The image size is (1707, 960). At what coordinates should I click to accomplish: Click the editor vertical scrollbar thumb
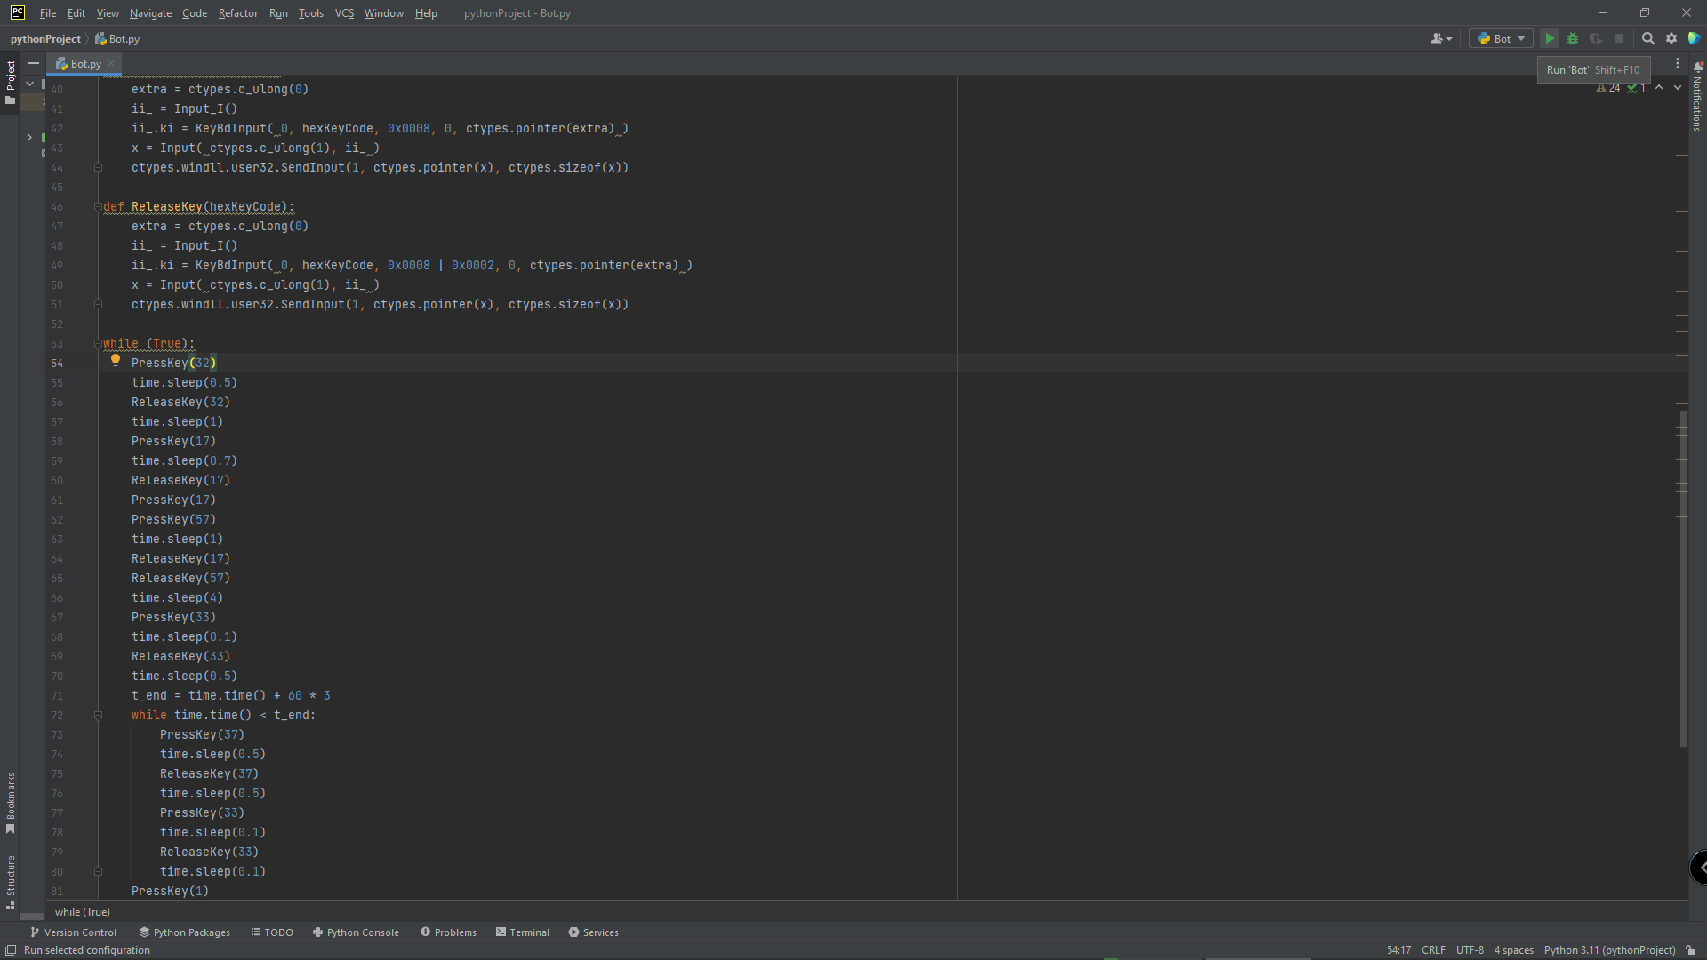[x=1683, y=578]
